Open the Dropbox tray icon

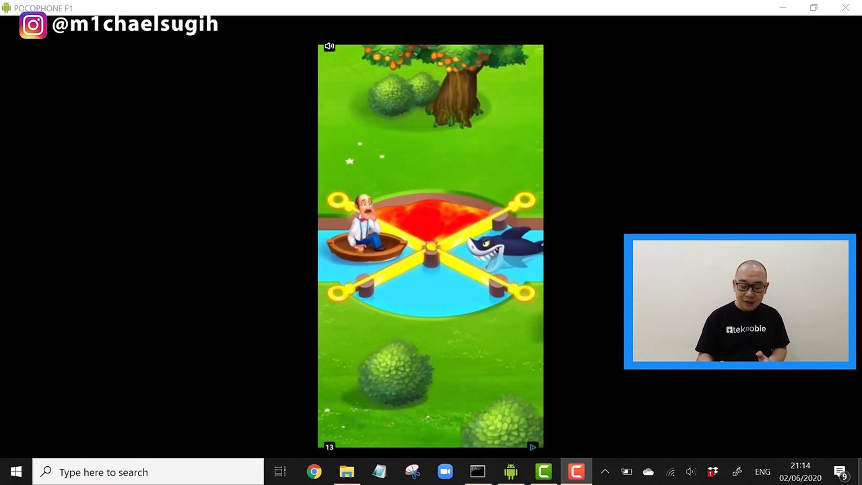(x=712, y=472)
